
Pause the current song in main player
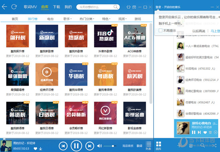(x=76, y=146)
